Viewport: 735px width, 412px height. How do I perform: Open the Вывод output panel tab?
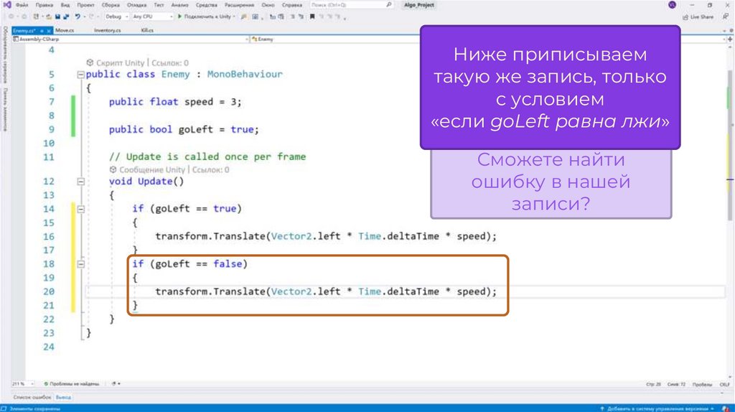(x=64, y=396)
